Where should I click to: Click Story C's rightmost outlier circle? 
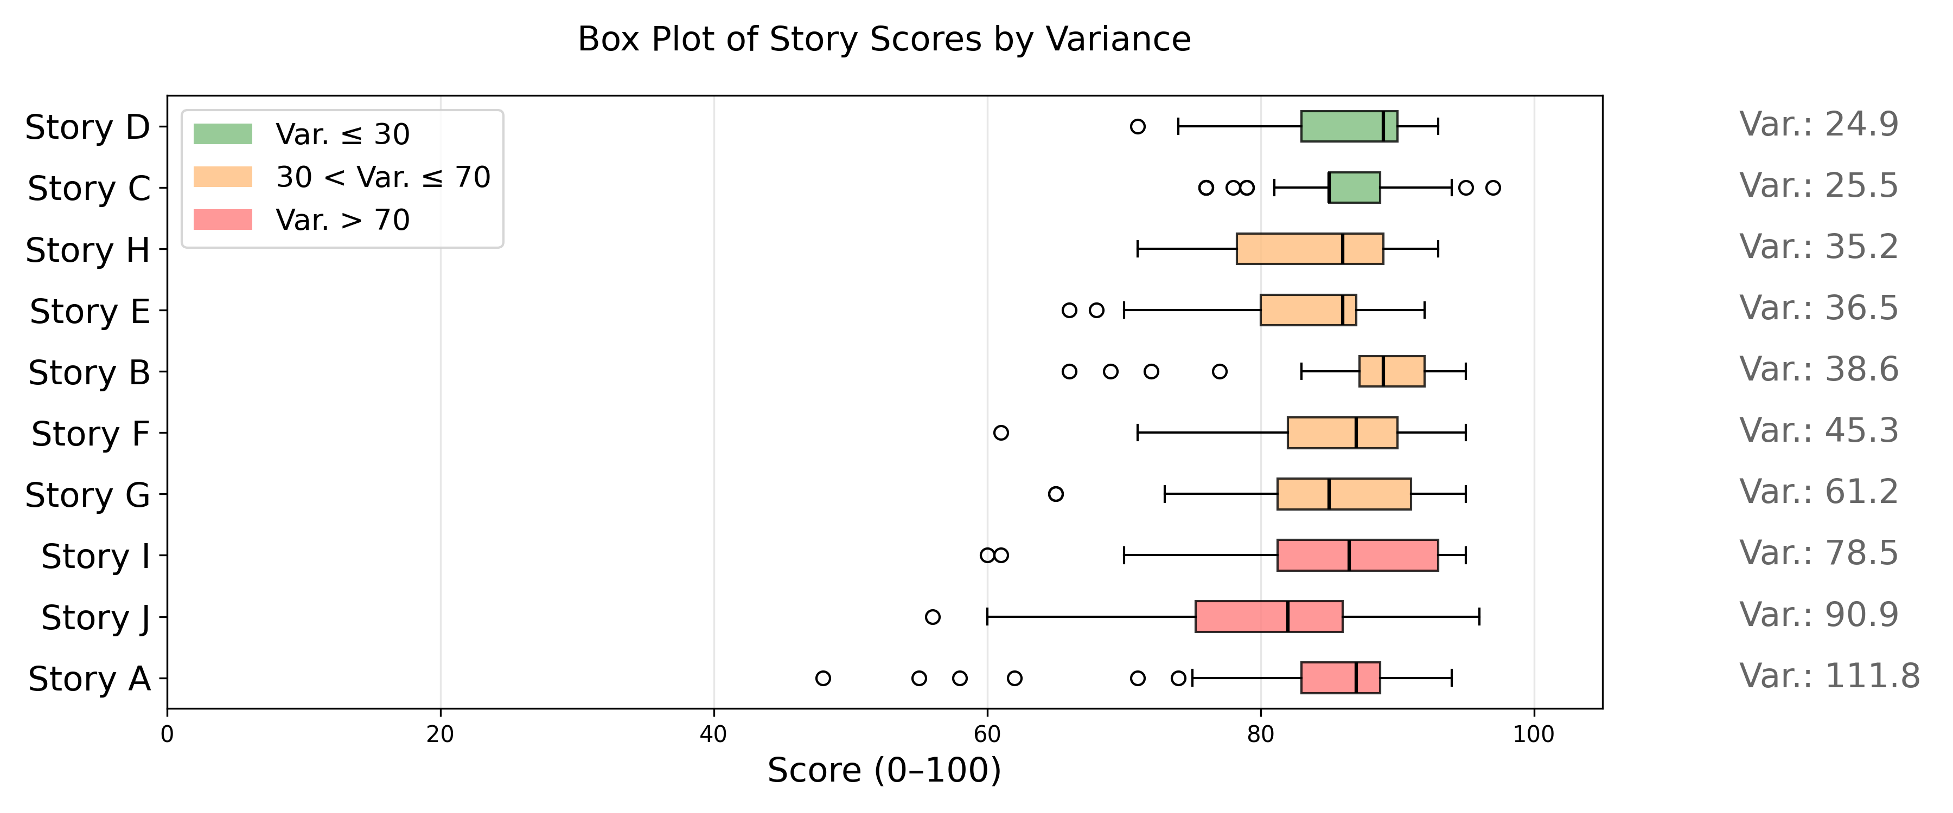[x=1493, y=188]
